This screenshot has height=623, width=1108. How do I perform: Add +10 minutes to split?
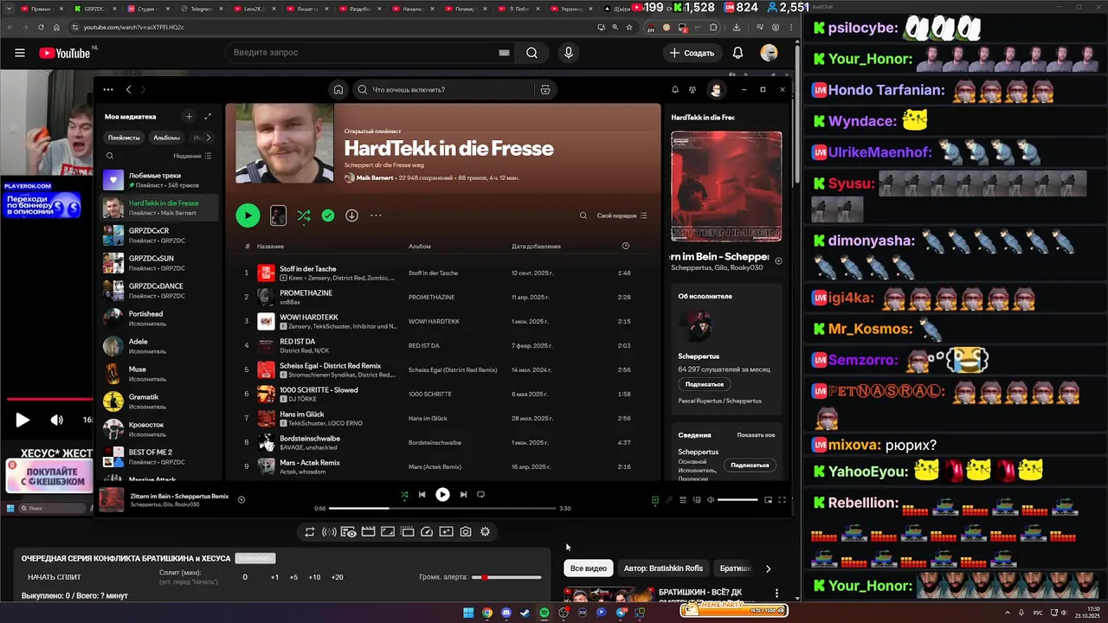[x=314, y=577]
